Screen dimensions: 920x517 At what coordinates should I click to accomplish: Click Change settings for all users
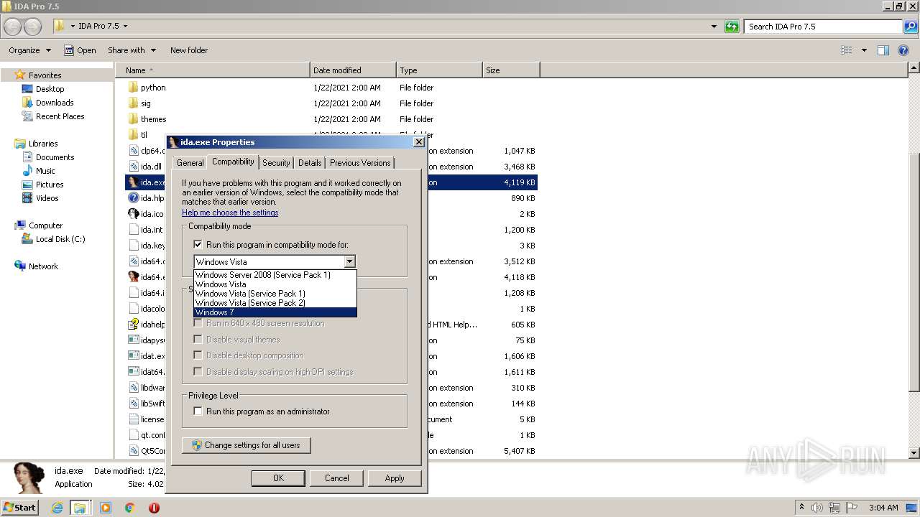(246, 445)
